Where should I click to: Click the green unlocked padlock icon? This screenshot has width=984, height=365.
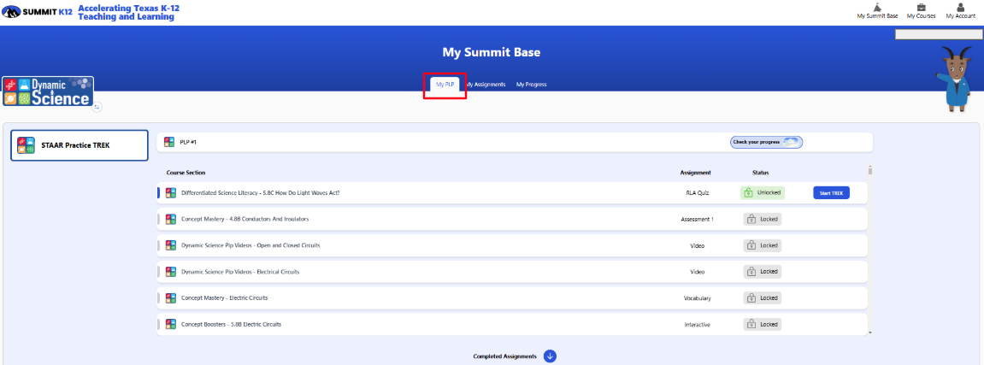coord(749,193)
